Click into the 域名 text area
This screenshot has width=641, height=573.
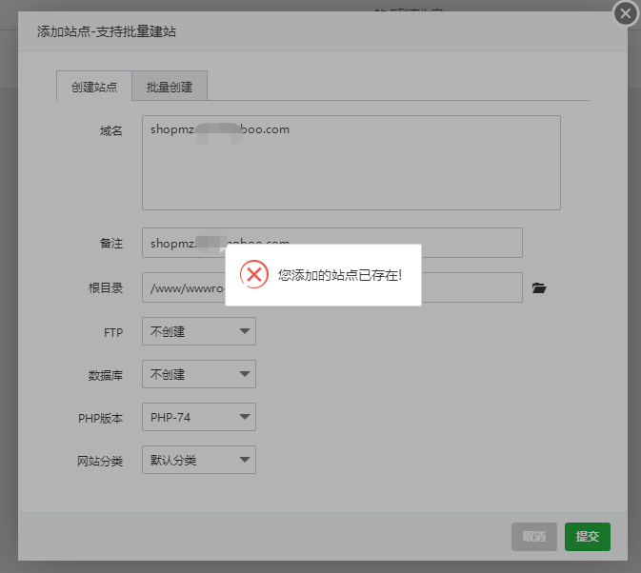351,163
